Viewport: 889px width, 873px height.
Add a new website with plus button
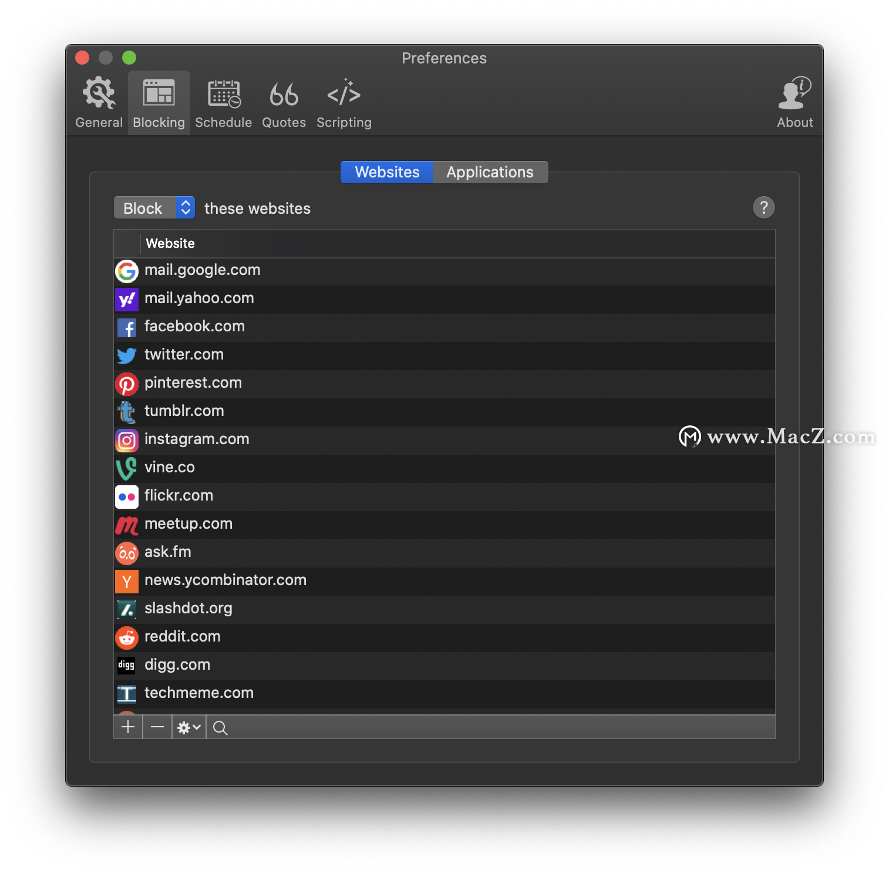[x=128, y=727]
